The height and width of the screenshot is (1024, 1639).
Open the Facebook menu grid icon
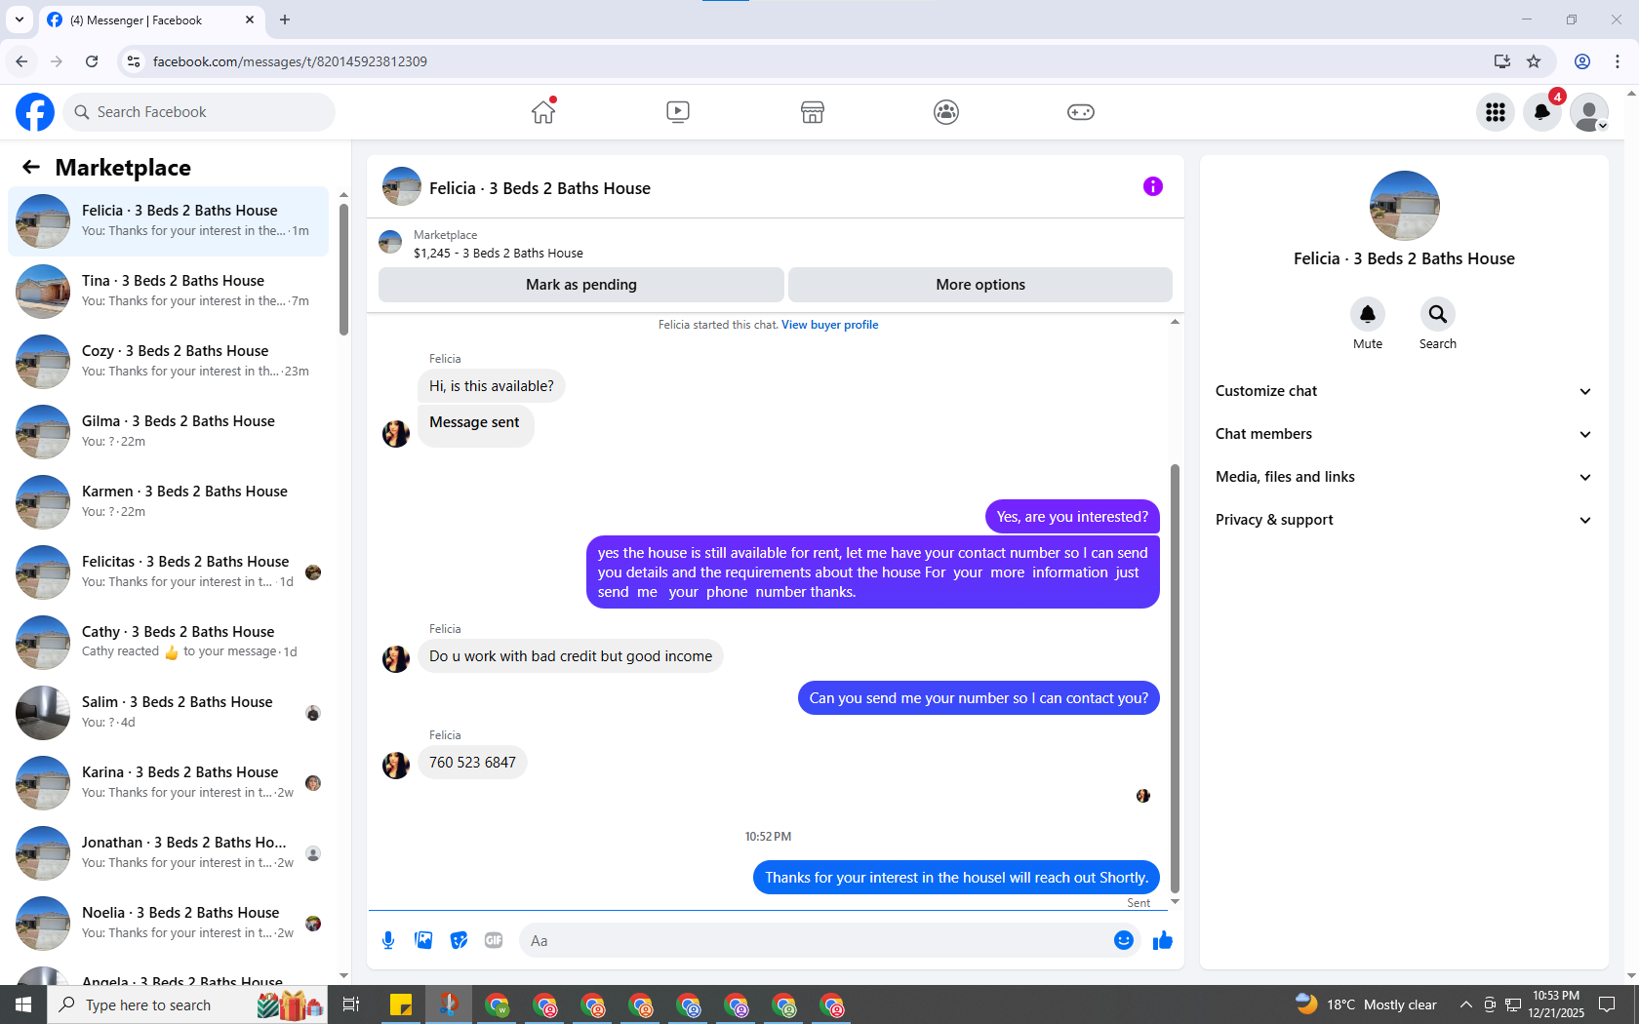[x=1496, y=112]
